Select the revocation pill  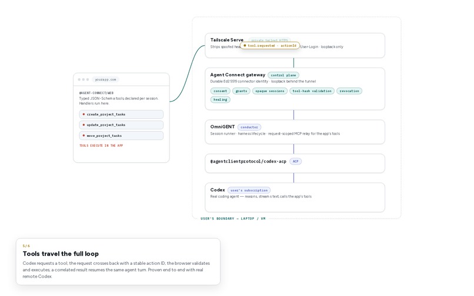(x=349, y=91)
